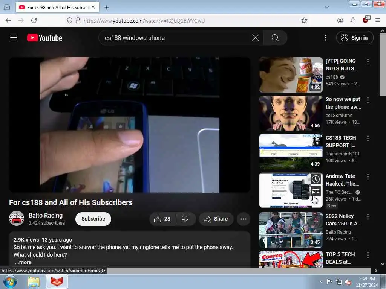
Task: Open browser application menu
Action: pyautogui.click(x=378, y=20)
